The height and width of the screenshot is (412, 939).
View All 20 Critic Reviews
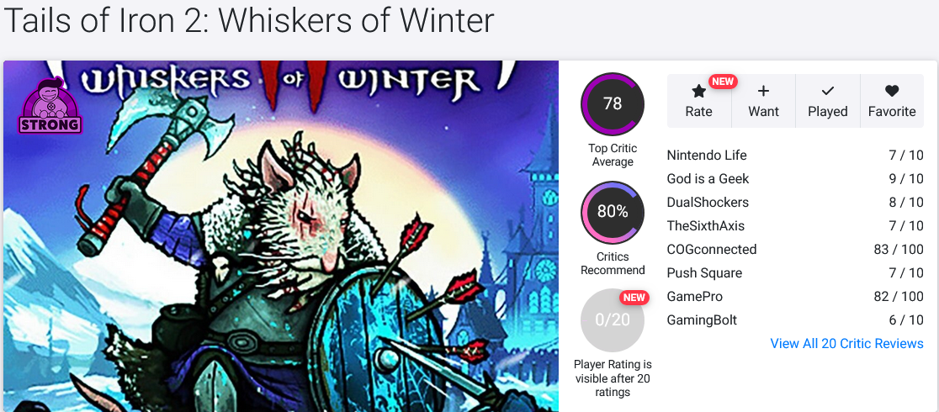pos(846,344)
